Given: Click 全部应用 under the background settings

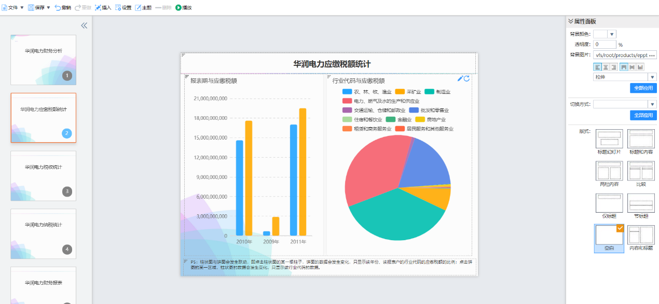Looking at the screenshot, I should coord(643,88).
